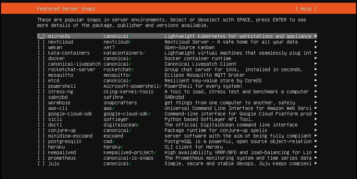This screenshot has width=357, height=179.
Task: Select the google-cloud-sdk snap name
Action: tap(70, 114)
